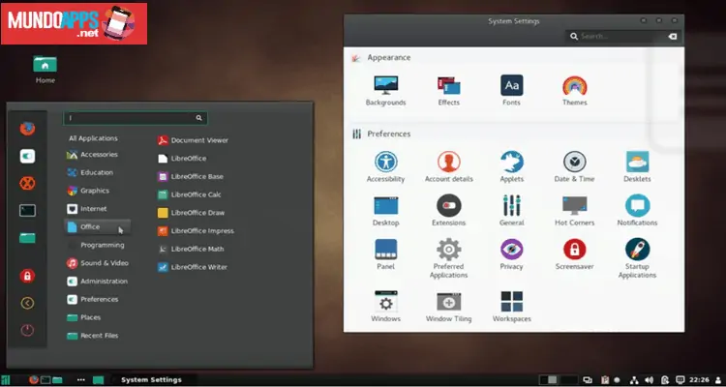This screenshot has height=387, width=726.
Task: Click System Settings taskbar button
Action: [x=151, y=379]
